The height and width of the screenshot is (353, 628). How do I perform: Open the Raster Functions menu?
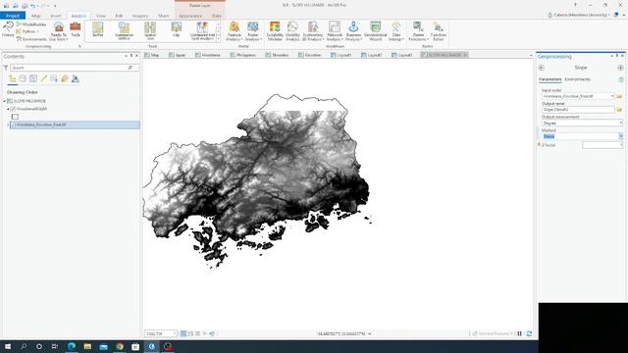click(x=418, y=31)
